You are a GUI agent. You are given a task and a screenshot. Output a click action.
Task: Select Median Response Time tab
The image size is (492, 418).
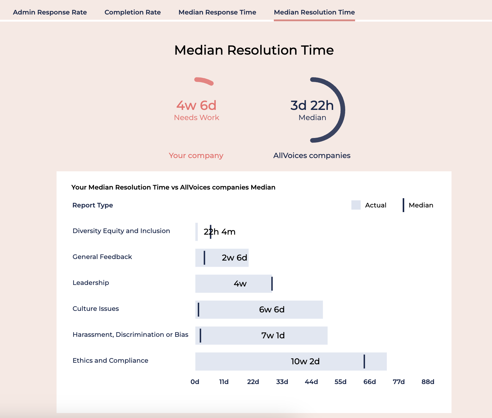click(217, 12)
